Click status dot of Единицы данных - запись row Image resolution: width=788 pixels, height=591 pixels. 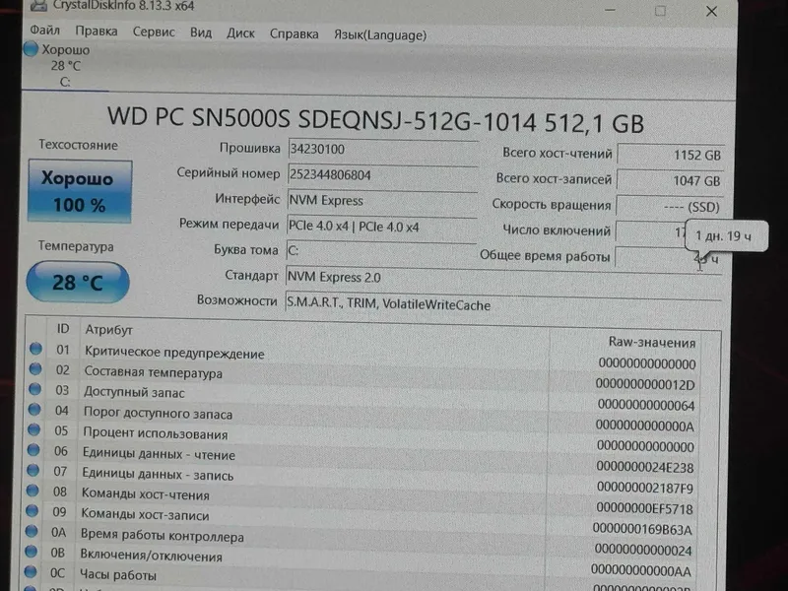[33, 470]
